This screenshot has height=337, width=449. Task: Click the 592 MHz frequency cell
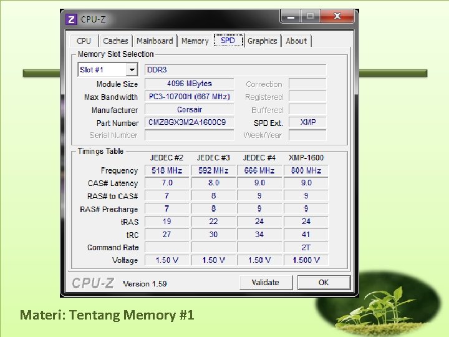(x=213, y=170)
